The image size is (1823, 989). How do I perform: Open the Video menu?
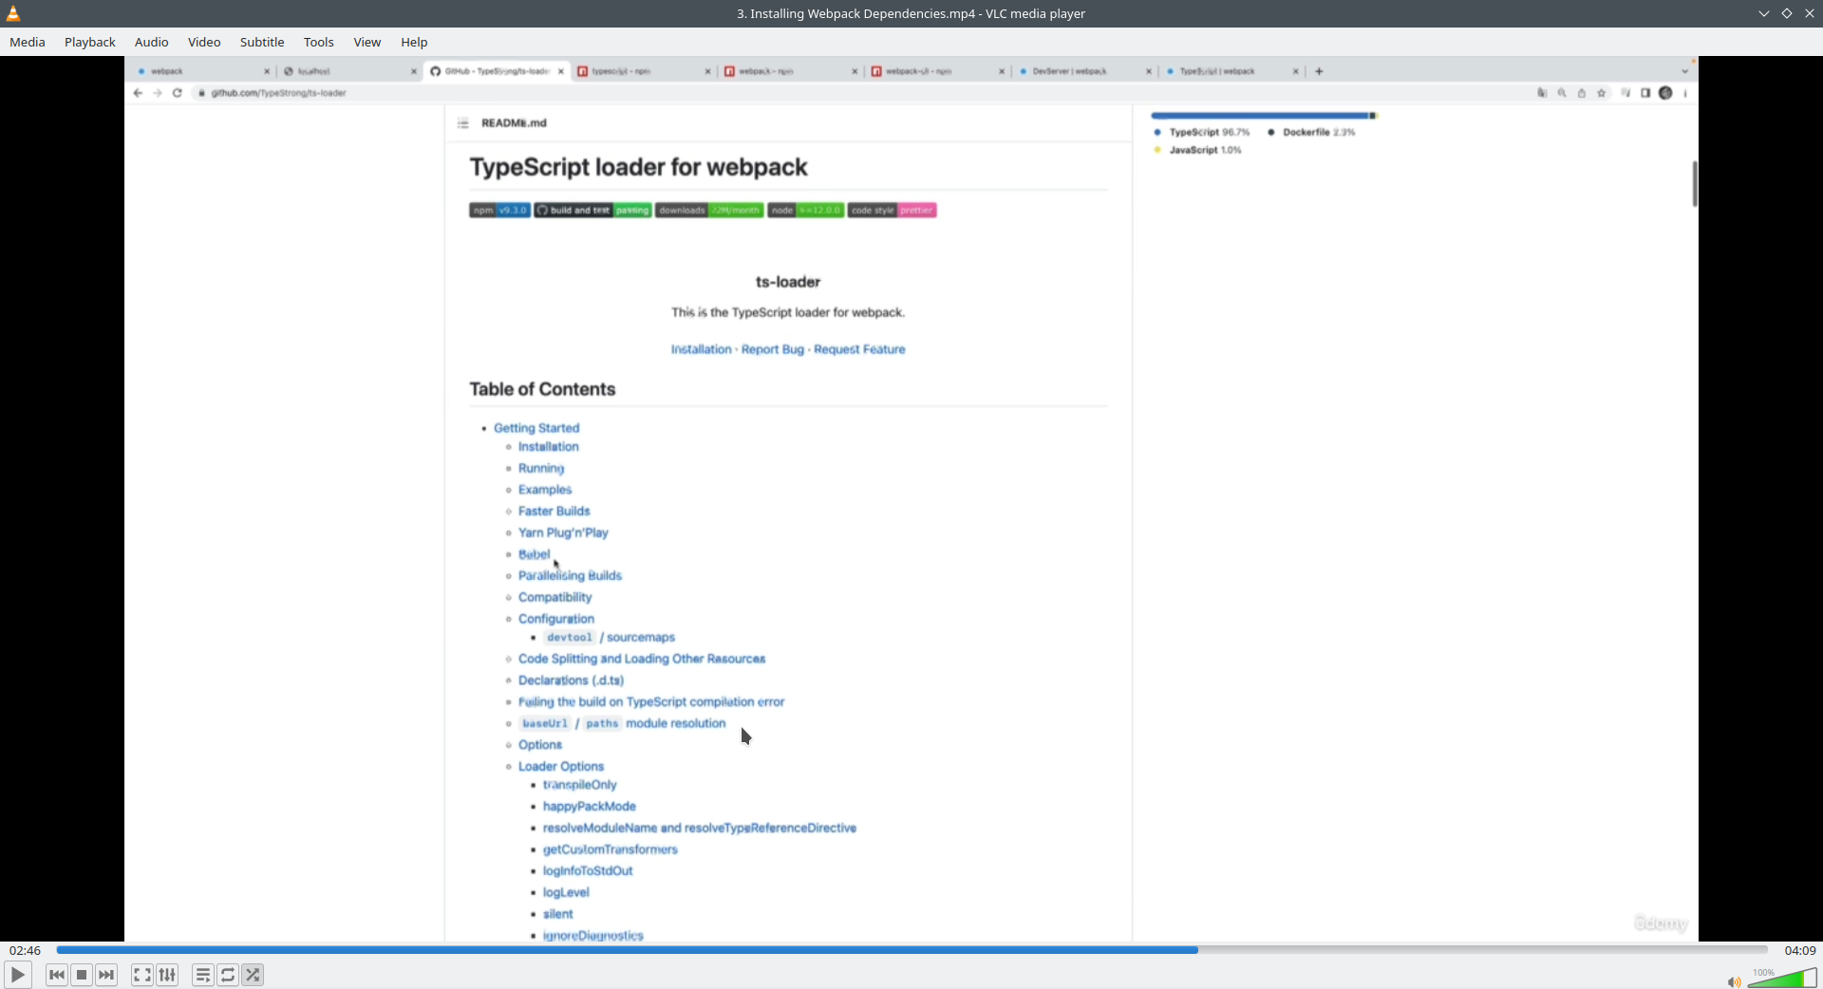[204, 42]
